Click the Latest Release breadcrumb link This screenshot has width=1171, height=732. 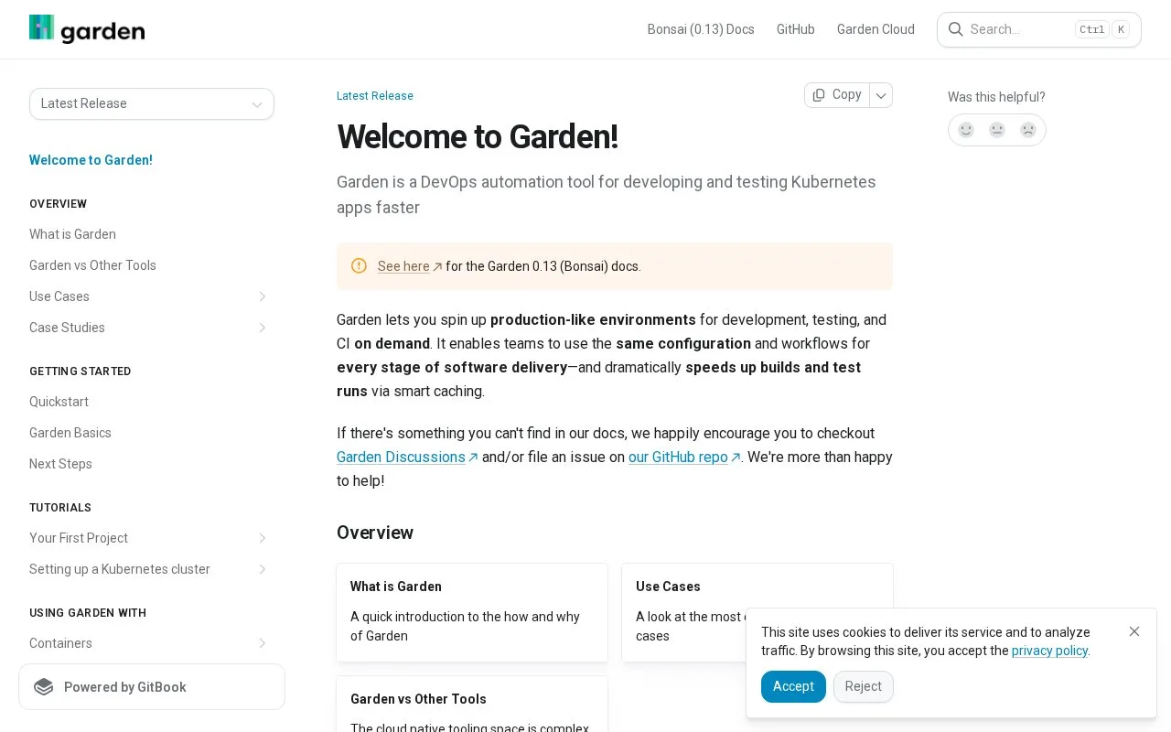[375, 96]
